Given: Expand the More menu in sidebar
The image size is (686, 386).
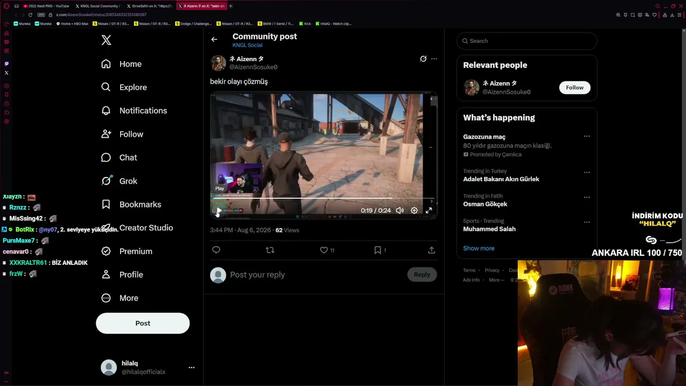Looking at the screenshot, I should (x=120, y=298).
